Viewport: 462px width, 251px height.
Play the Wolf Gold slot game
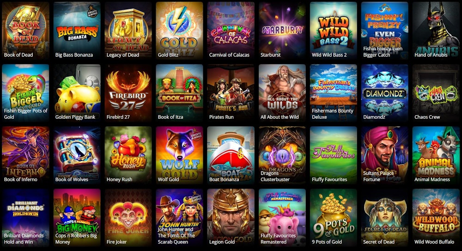point(179,155)
